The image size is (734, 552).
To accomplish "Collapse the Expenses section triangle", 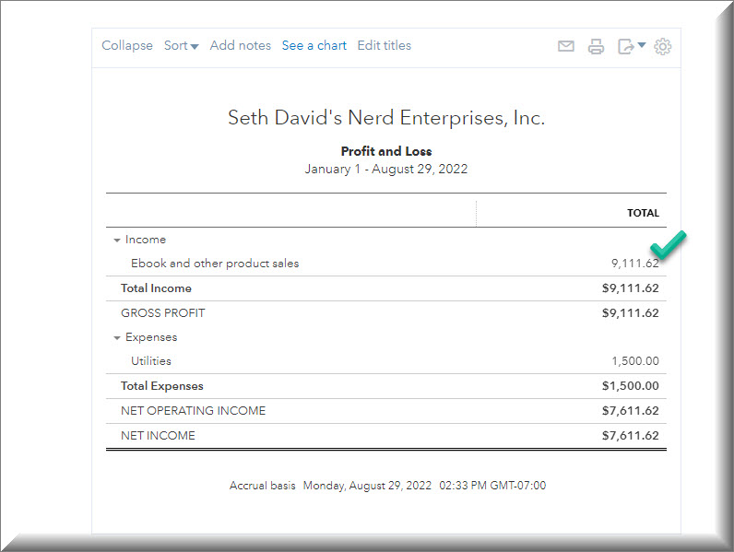I will [117, 337].
